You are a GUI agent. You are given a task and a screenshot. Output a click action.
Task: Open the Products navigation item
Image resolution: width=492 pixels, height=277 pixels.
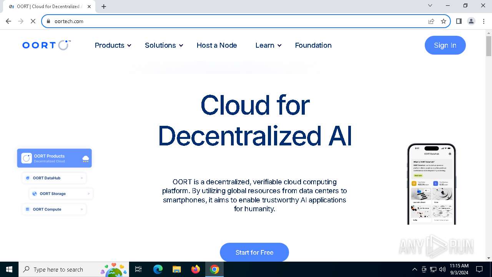point(110,45)
